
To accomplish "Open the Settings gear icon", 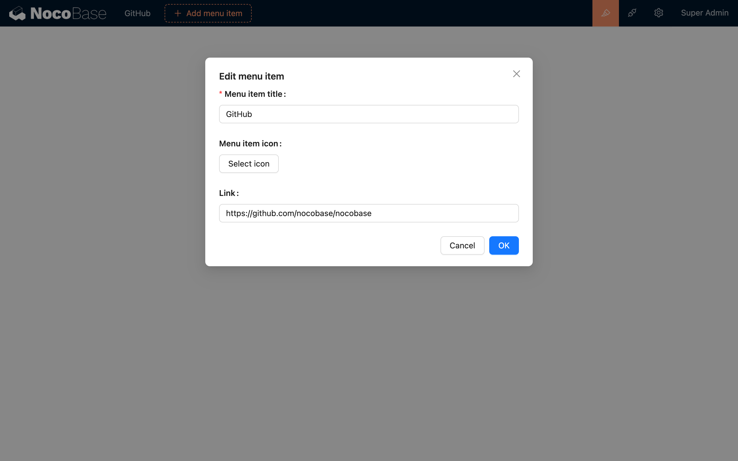I will point(658,13).
